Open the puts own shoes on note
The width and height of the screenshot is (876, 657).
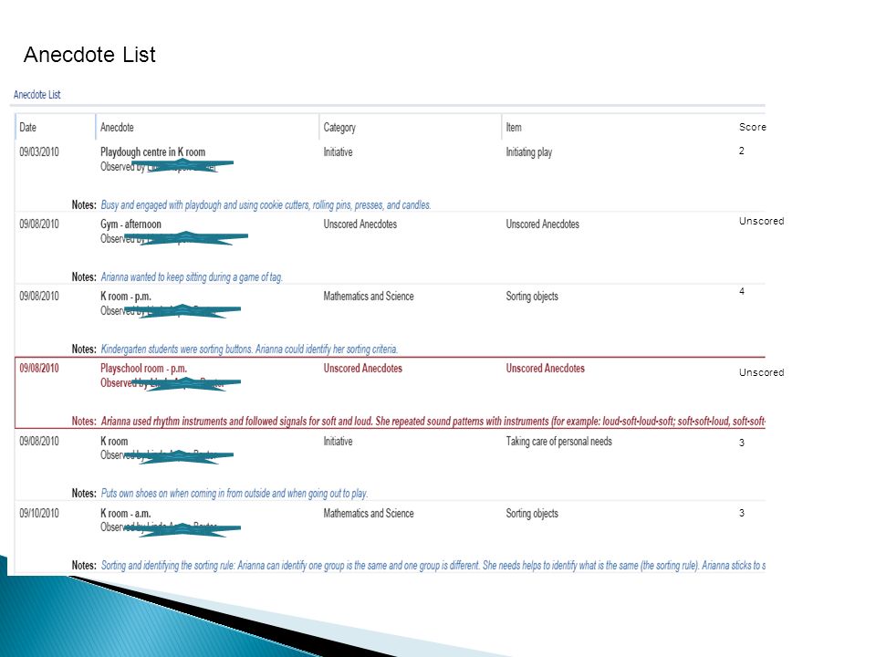pos(235,494)
